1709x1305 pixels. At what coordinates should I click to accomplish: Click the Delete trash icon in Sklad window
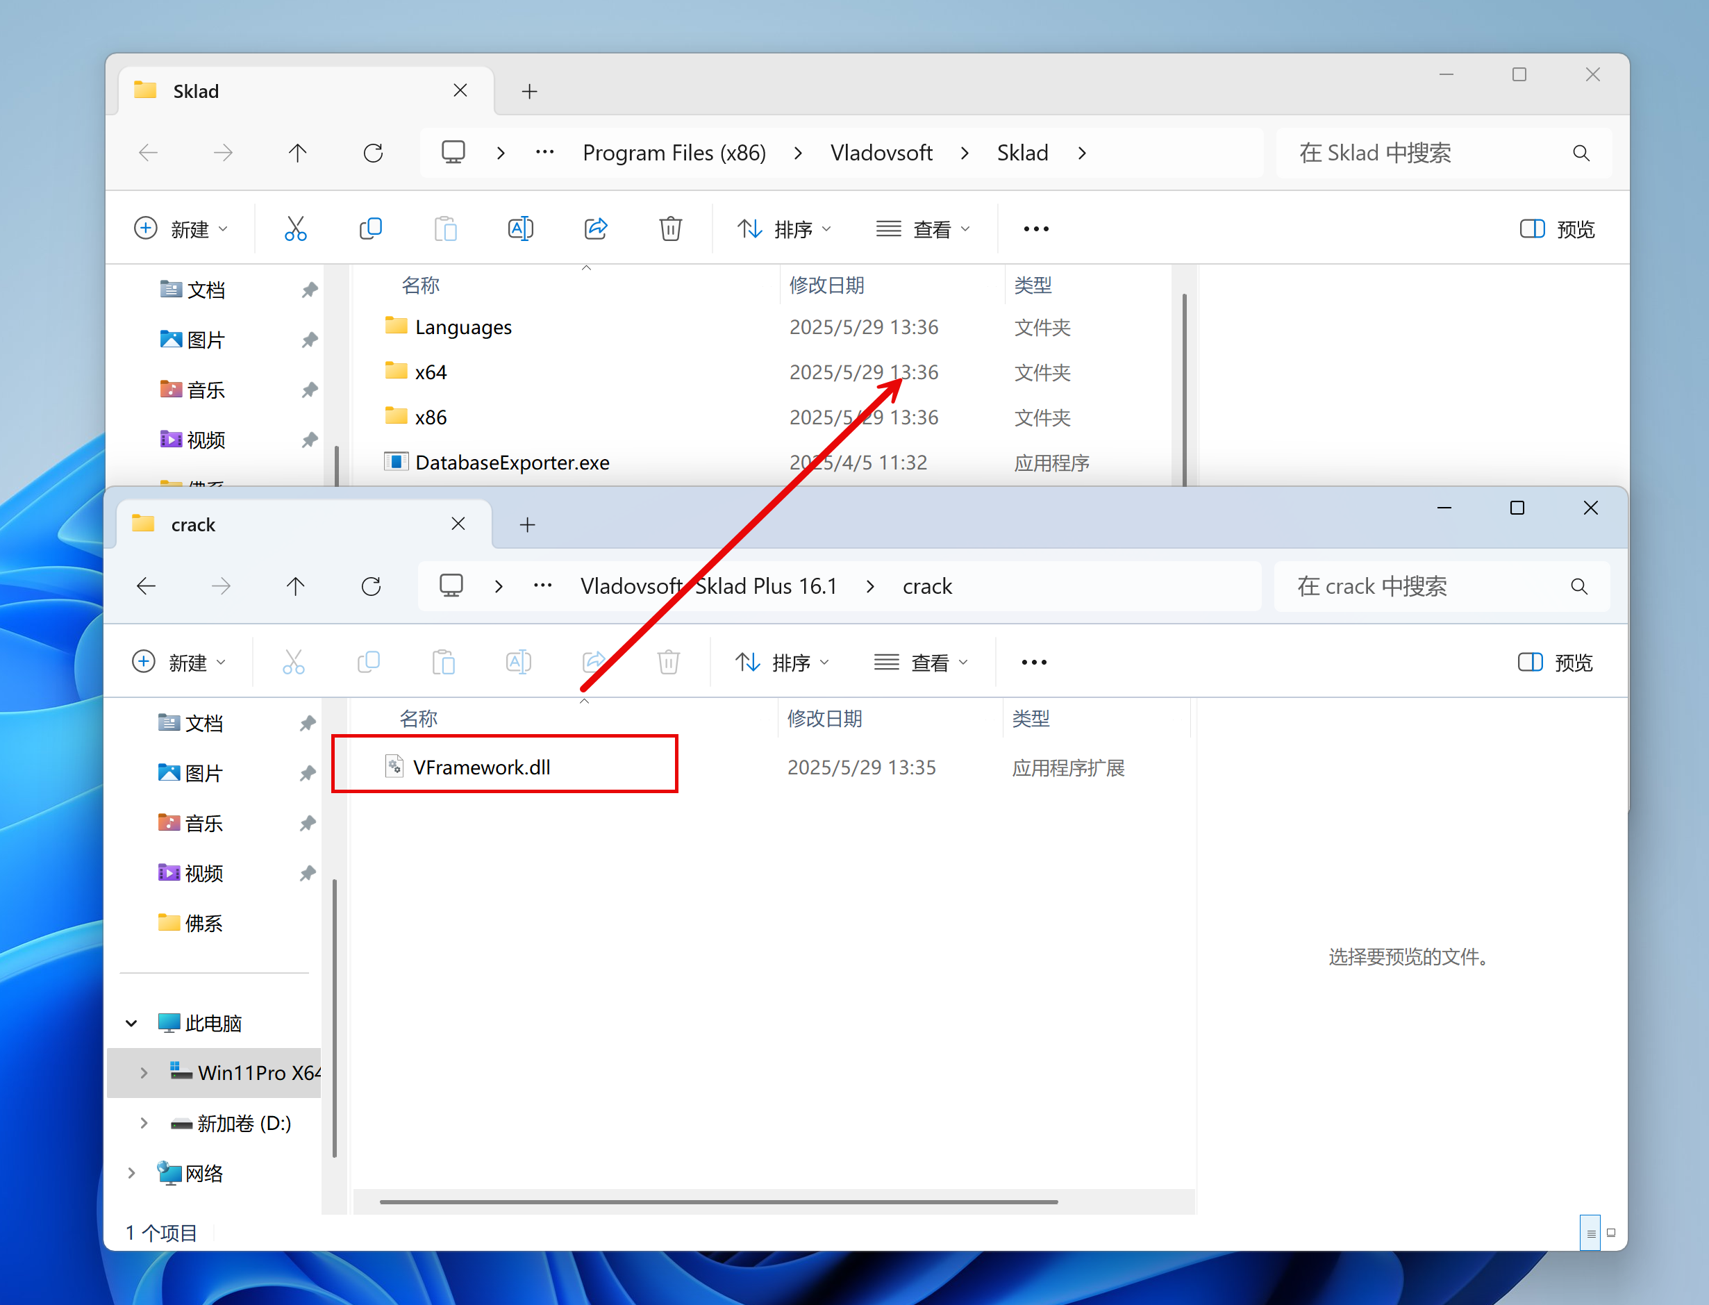[x=670, y=228]
